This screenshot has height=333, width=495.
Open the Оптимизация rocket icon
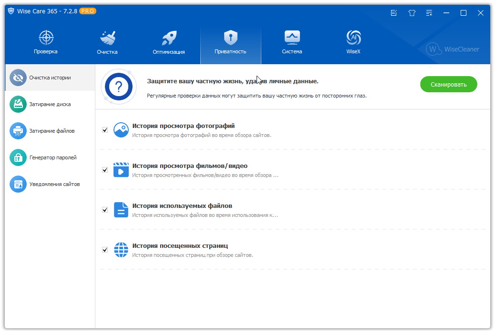click(169, 38)
